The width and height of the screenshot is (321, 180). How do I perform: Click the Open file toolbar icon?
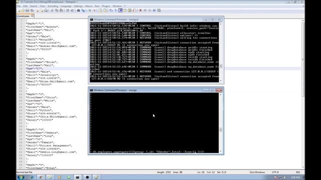pos(23,10)
